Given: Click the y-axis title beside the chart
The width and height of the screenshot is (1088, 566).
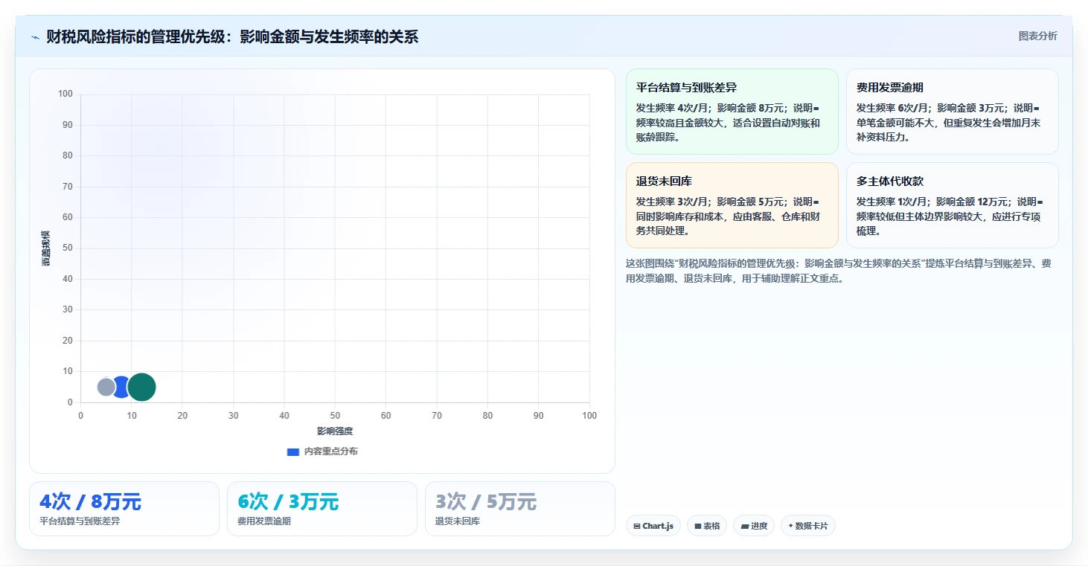Looking at the screenshot, I should pyautogui.click(x=46, y=248).
